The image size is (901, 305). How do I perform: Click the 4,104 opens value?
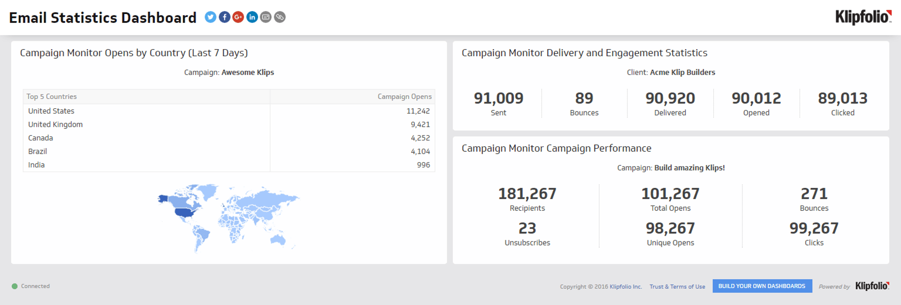point(420,151)
